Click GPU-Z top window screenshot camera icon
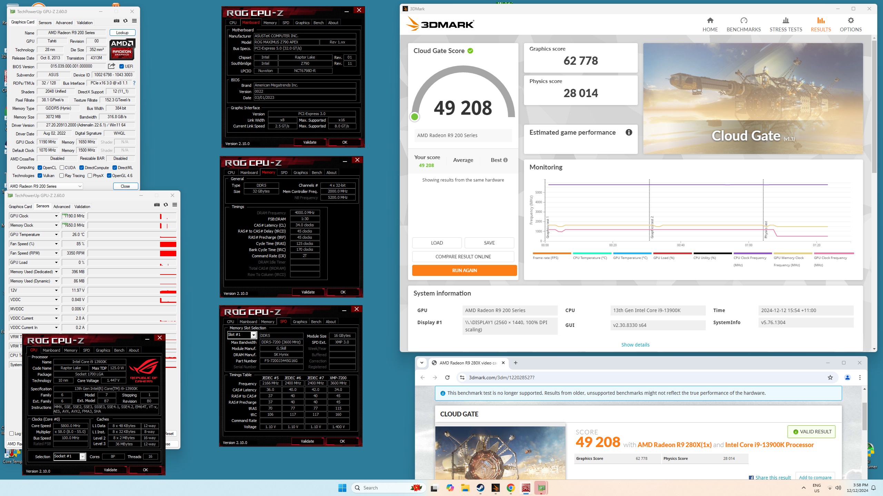 coord(117,21)
